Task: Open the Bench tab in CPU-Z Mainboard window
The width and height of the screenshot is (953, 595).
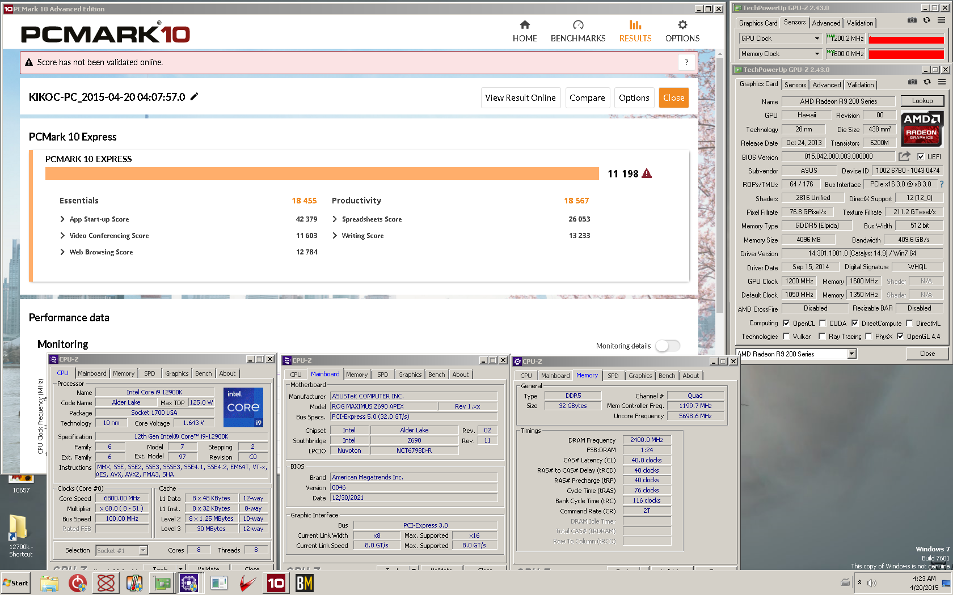Action: [437, 375]
